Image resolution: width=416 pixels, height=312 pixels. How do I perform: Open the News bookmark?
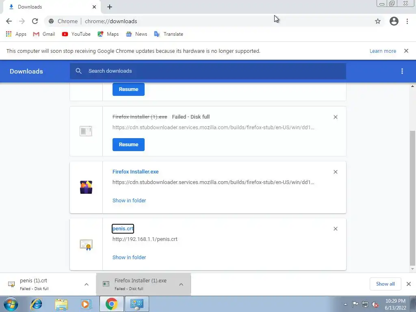click(136, 34)
